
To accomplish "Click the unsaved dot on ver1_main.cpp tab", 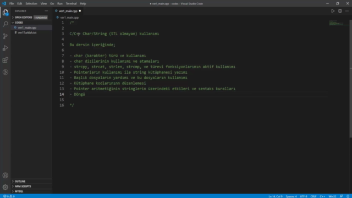I will pos(80,11).
